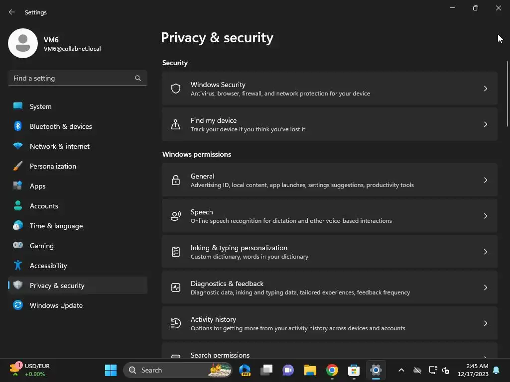Screen dimensions: 510x382
Task: Open Speech settings via chevron arrow
Action: 485,216
